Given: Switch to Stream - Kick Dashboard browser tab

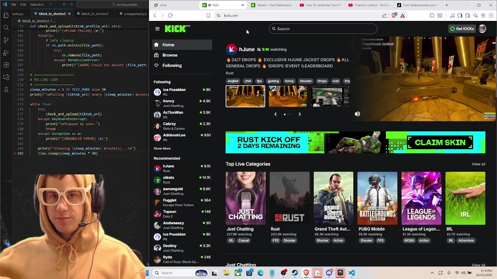Looking at the screenshot, I should tap(271, 5).
